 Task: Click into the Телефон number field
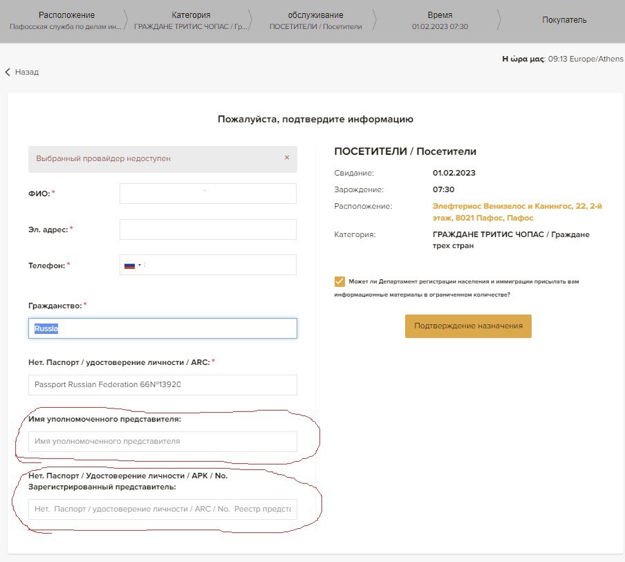(x=221, y=265)
